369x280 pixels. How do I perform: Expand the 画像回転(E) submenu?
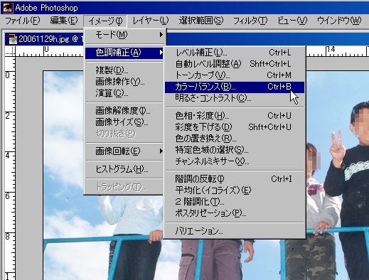pyautogui.click(x=124, y=151)
